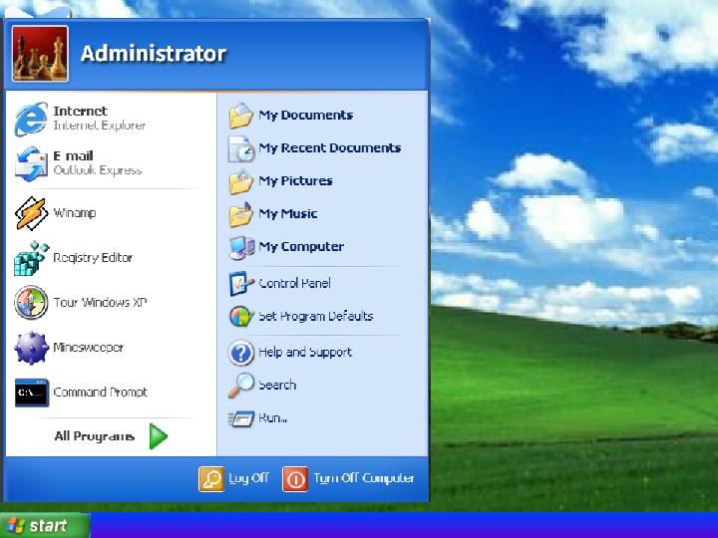Click the My Documents label
The image size is (718, 538).
click(x=306, y=116)
